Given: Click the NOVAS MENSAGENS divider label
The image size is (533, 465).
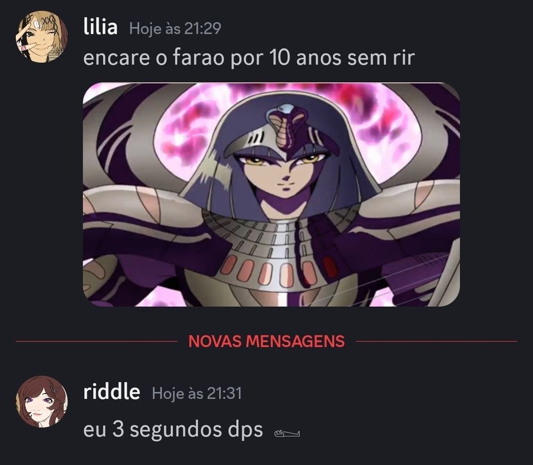Looking at the screenshot, I should click(266, 341).
